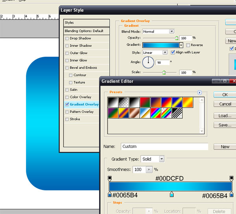Click the Gradient Editor gradient bar
This screenshot has height=214, width=236.
click(171, 186)
